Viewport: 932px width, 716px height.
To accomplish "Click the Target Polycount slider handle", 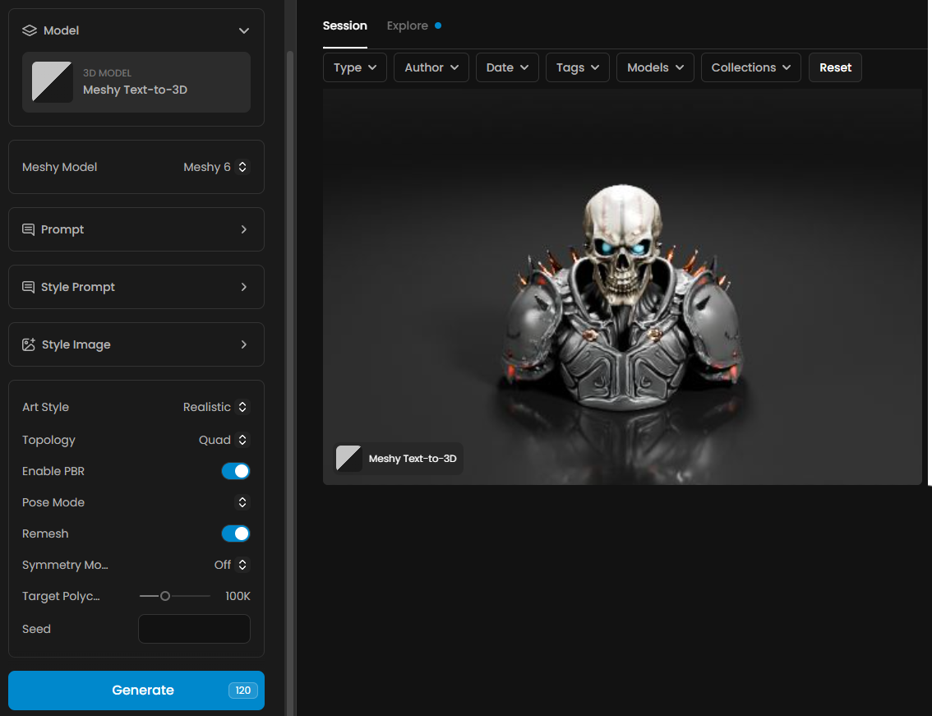I will pos(165,596).
